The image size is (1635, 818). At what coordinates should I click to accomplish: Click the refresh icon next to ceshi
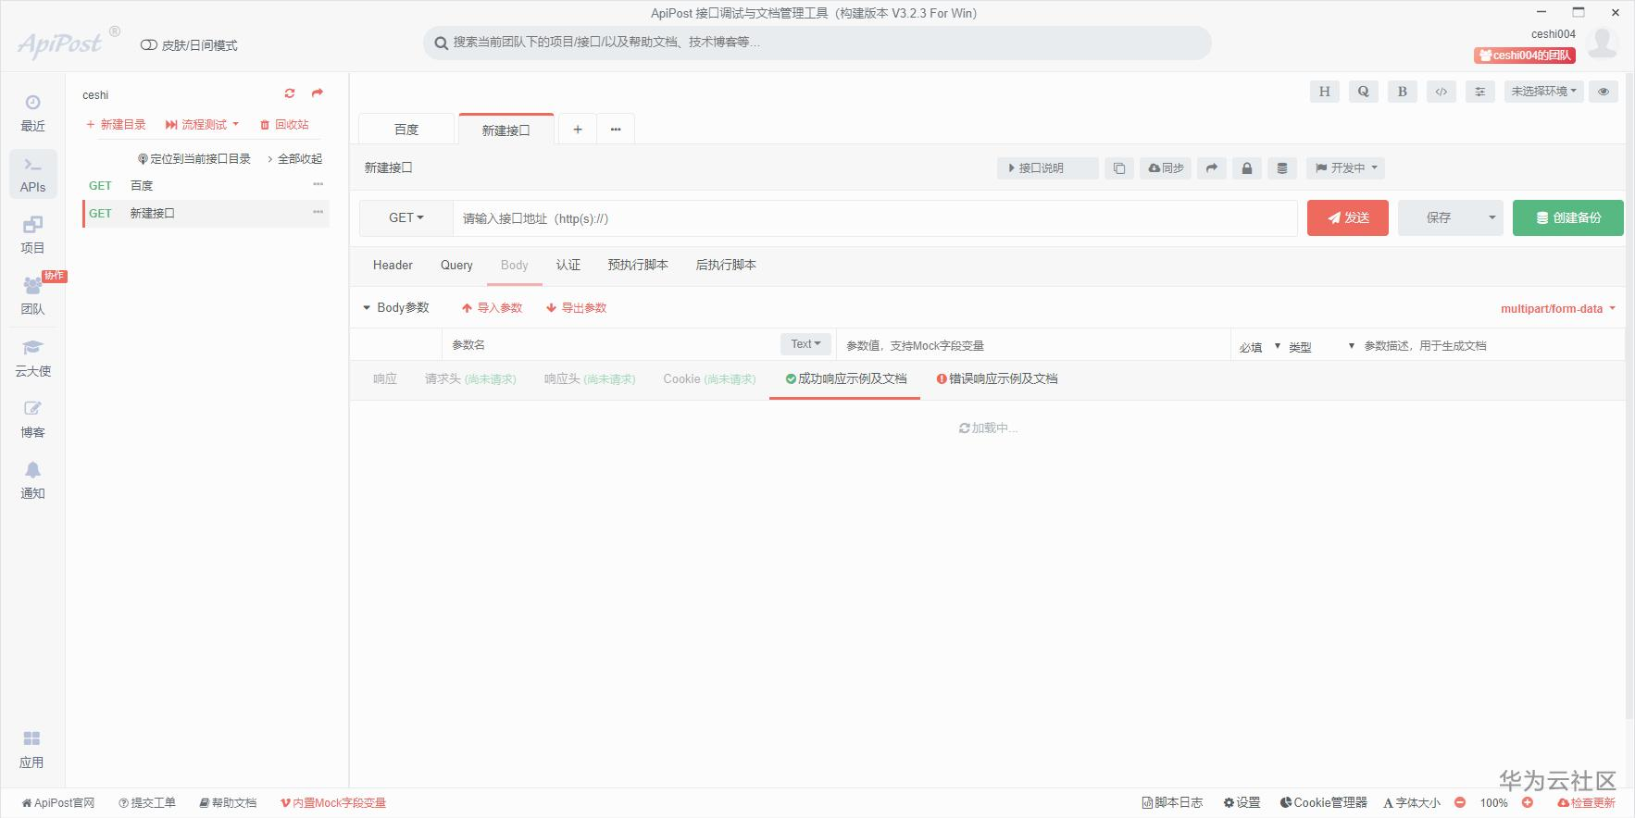pos(290,93)
